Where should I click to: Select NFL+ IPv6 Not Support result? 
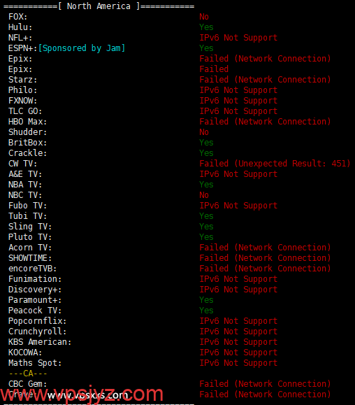(x=238, y=38)
